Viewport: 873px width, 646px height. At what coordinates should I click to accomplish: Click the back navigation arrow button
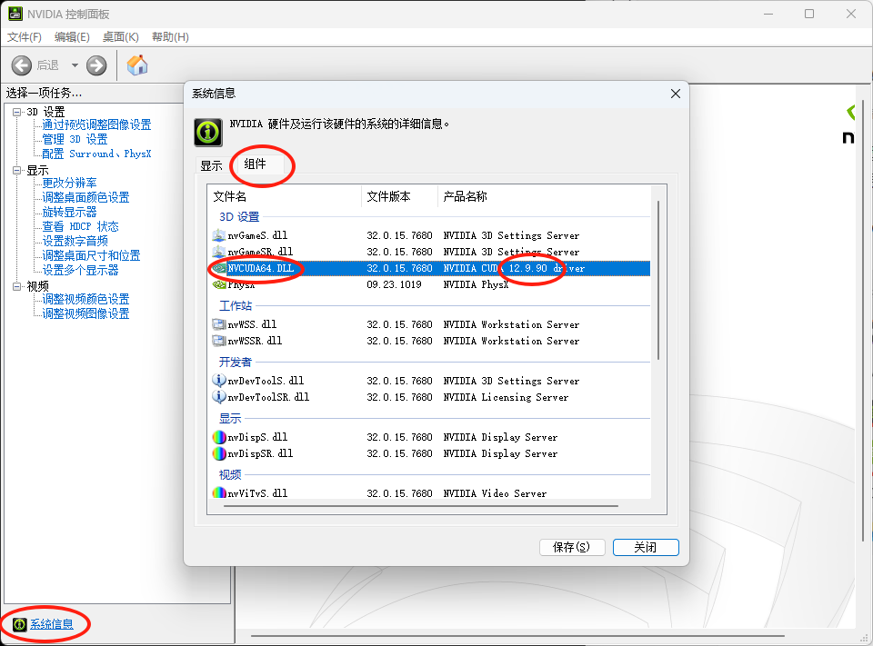coord(20,65)
